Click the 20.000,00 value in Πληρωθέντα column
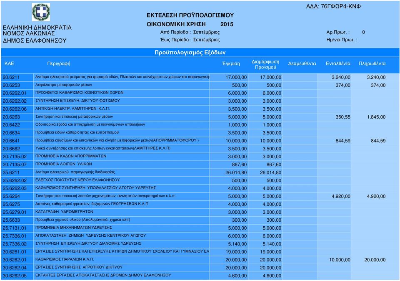 (375, 260)
